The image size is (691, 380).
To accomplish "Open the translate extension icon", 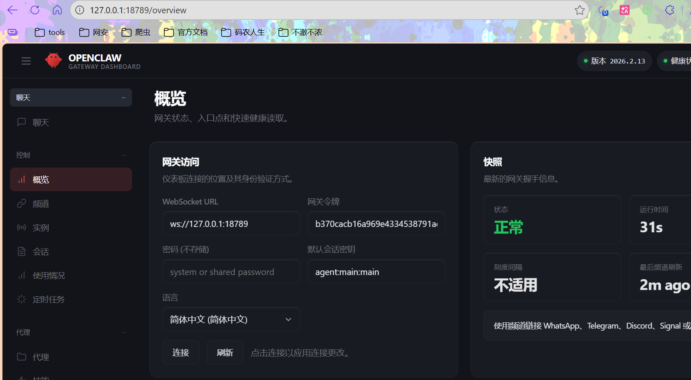I will [x=625, y=10].
